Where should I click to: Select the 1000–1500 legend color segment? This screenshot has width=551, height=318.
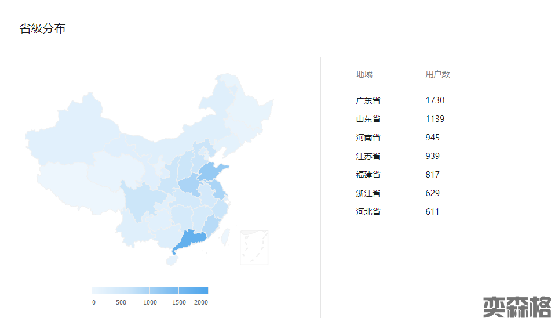(165, 290)
